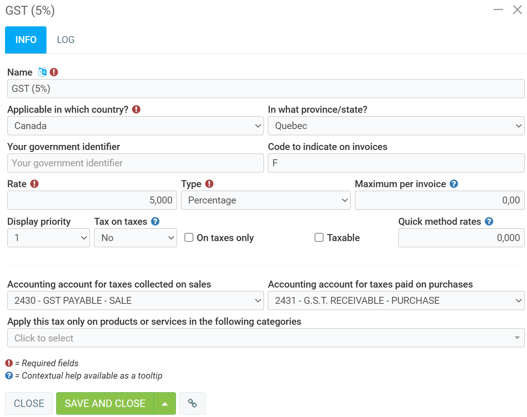Click the chain link icon button

192,403
